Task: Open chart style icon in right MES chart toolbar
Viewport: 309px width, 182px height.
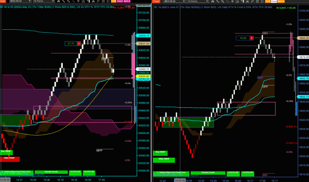Action: [213, 1]
